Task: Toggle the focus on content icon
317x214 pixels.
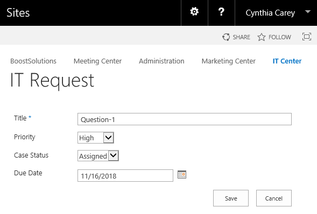Action: 307,37
